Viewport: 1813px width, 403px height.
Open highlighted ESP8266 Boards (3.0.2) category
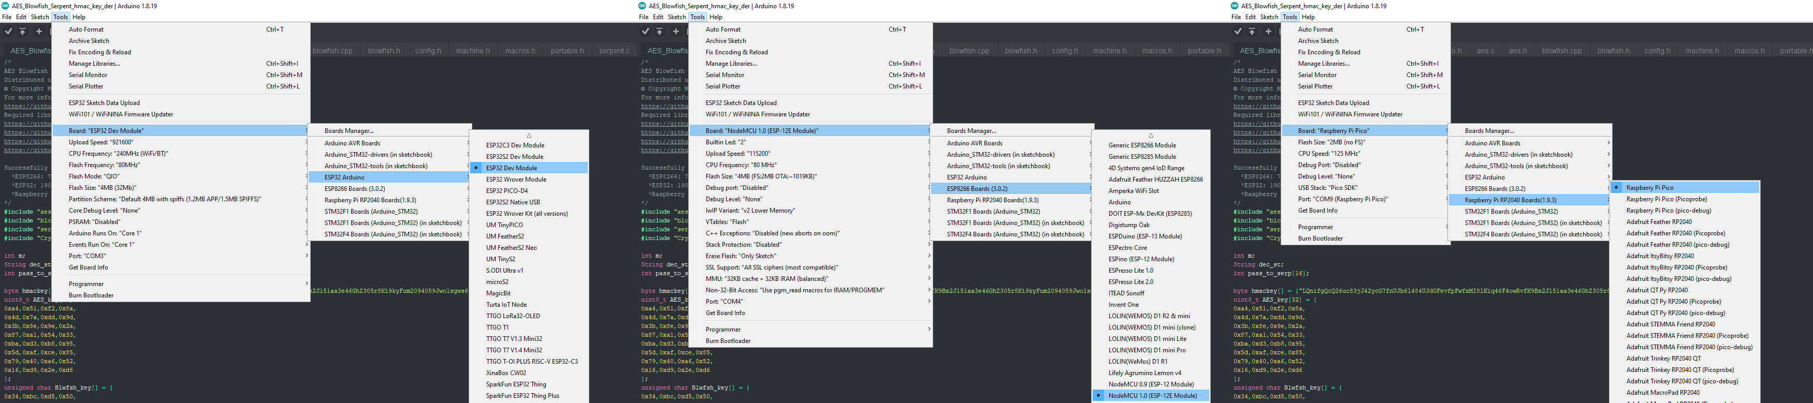point(1011,188)
